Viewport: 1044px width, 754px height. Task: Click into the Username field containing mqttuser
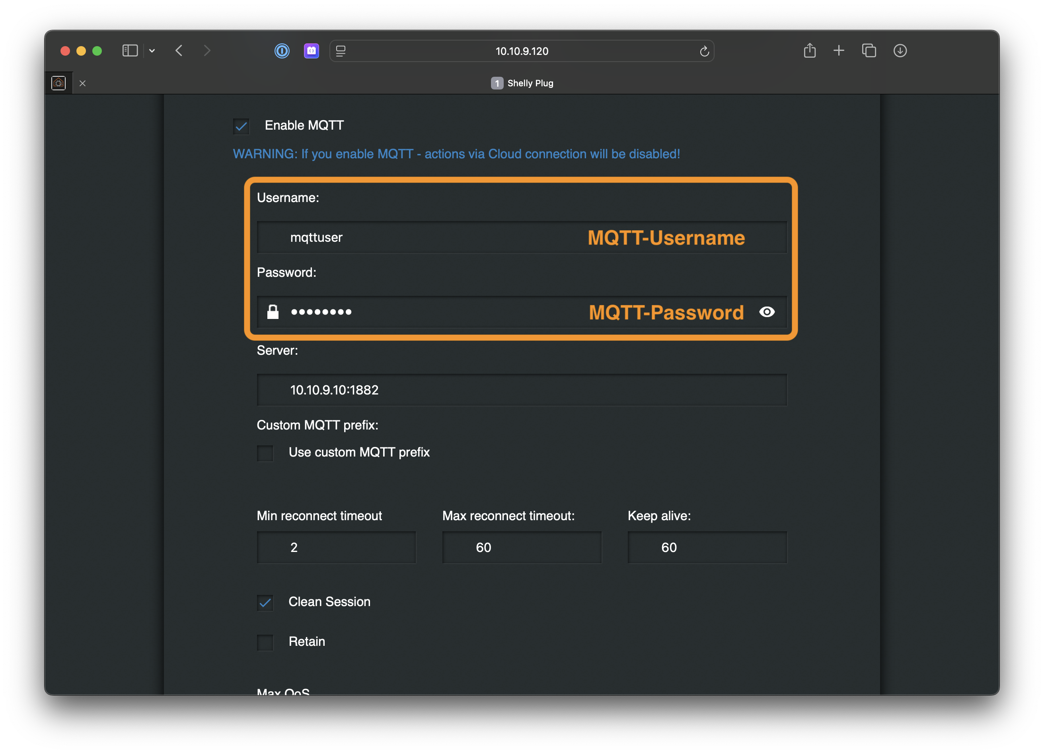(522, 237)
